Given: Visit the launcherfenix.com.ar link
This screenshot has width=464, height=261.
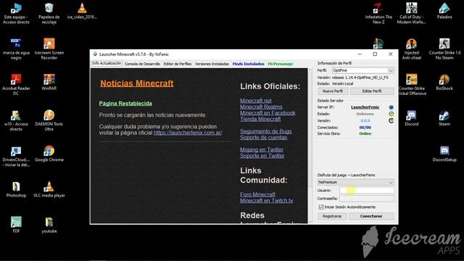Looking at the screenshot, I should point(188,133).
